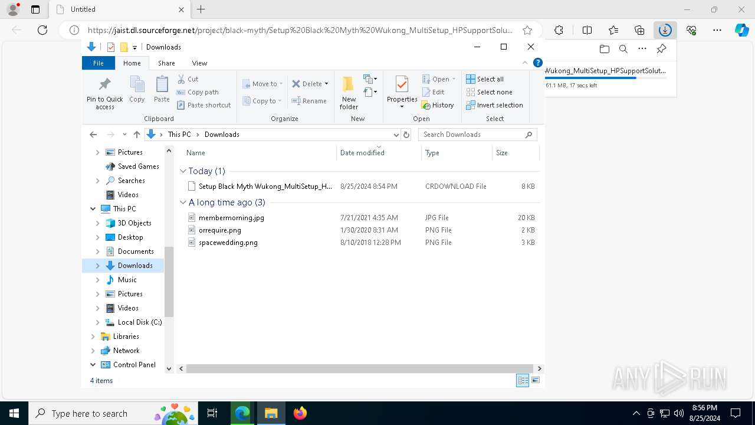
Task: Collapse This PC tree node
Action: 93,209
